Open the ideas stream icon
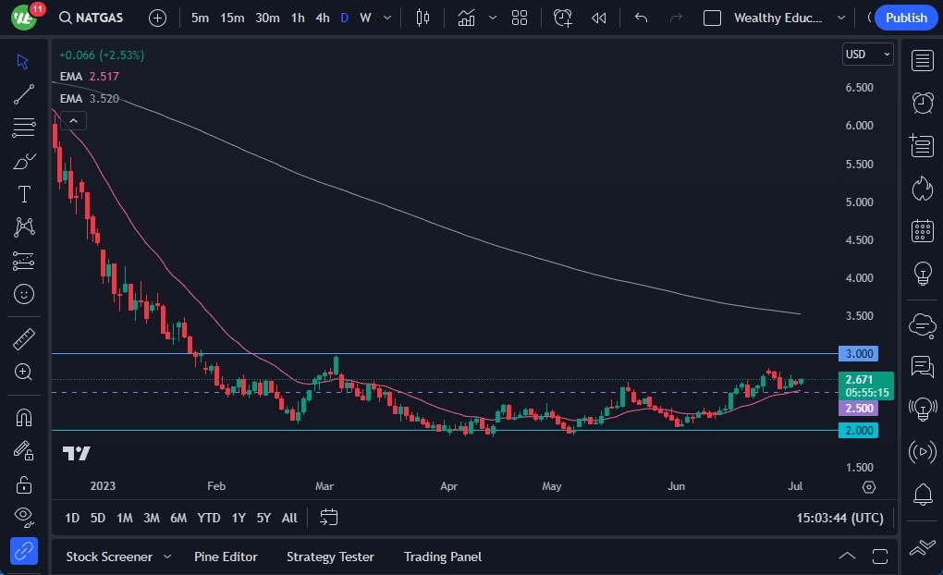The image size is (943, 575). point(922,409)
